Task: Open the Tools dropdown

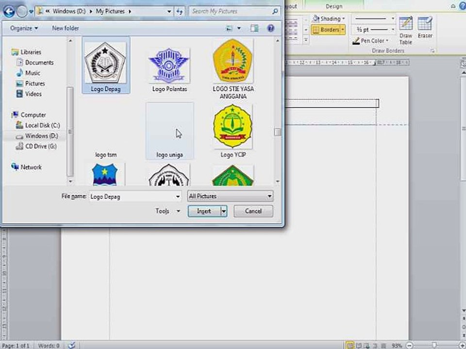Action: (x=168, y=211)
